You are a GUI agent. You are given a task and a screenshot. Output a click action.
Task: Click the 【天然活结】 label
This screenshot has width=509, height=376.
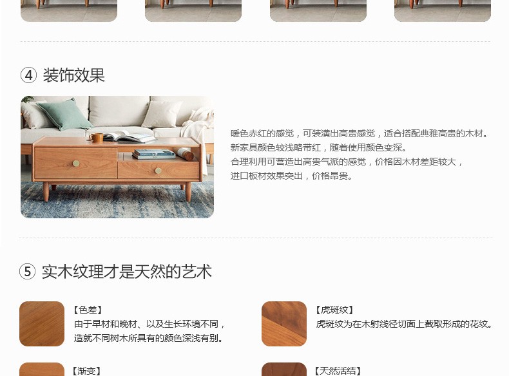click(337, 371)
